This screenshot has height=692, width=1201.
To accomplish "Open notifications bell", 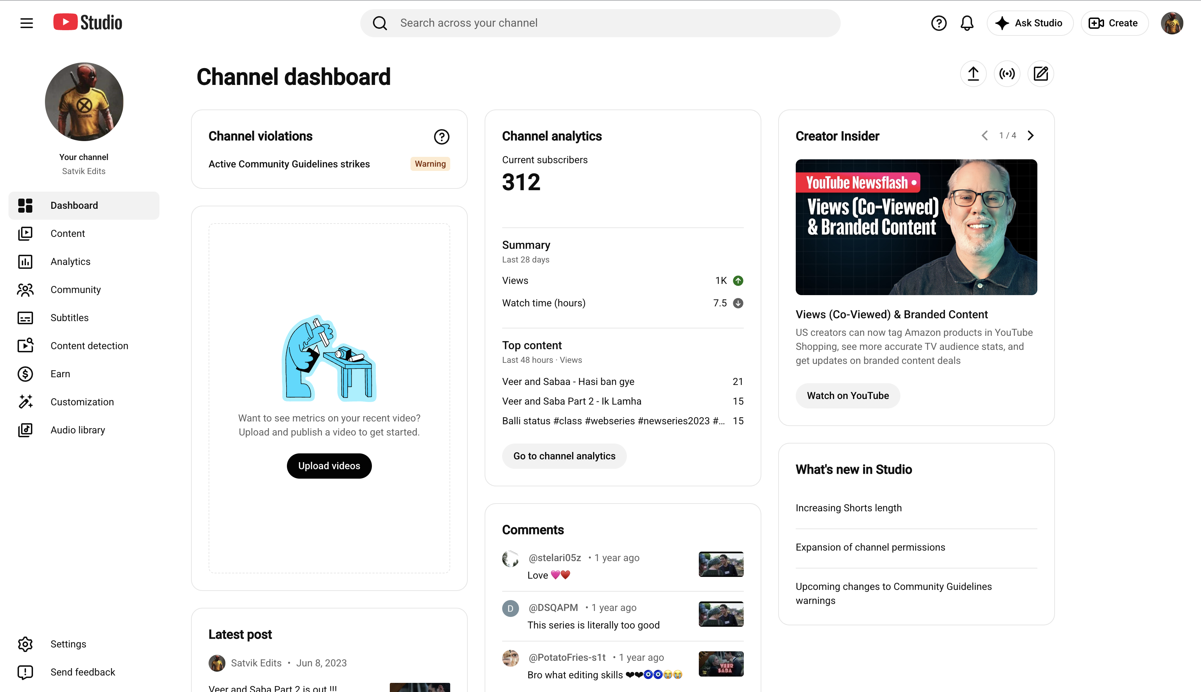I will tap(966, 23).
